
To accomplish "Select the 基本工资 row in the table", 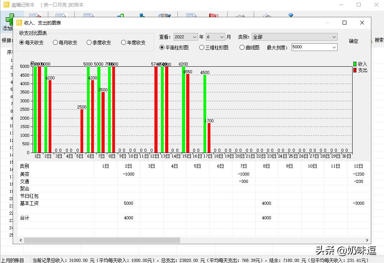I will 30,203.
